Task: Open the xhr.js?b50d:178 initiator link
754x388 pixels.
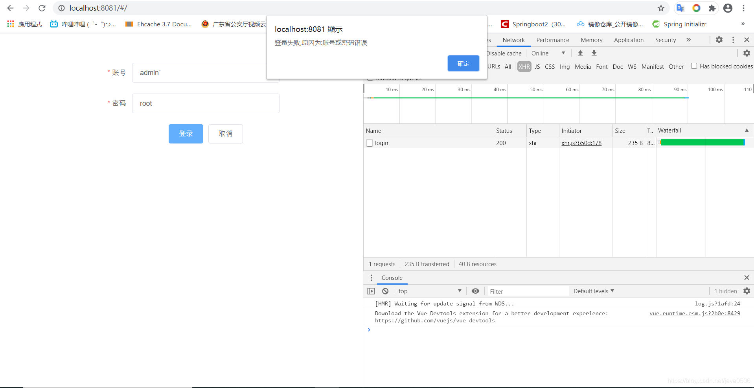Action: [x=581, y=143]
